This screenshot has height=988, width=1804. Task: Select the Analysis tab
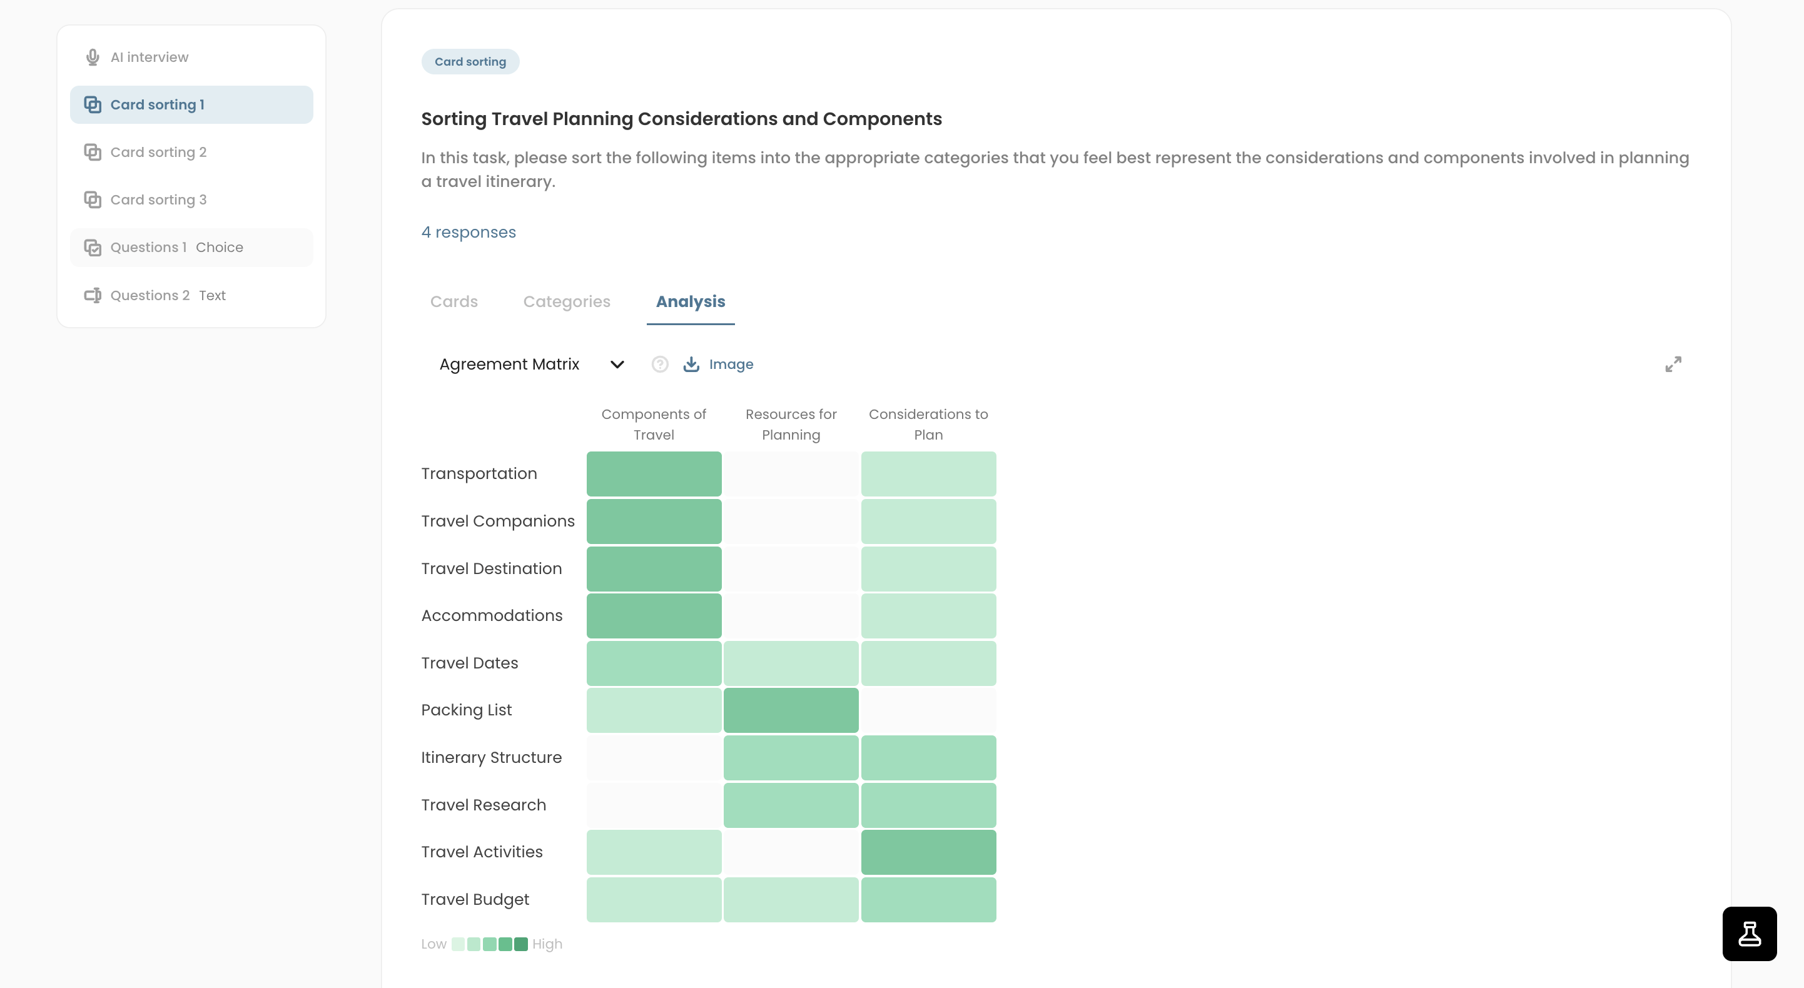pyautogui.click(x=691, y=302)
